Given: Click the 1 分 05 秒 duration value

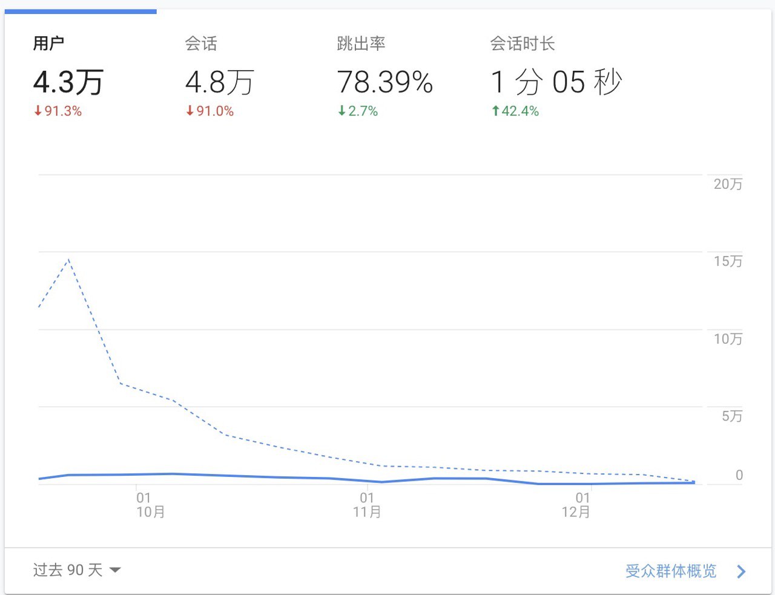Looking at the screenshot, I should click(556, 82).
